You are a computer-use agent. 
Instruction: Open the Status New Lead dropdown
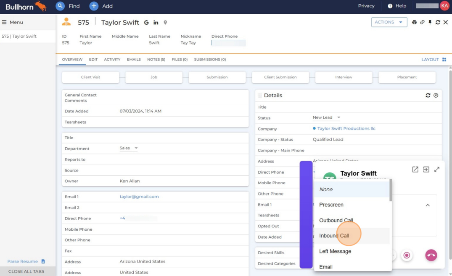coord(326,117)
